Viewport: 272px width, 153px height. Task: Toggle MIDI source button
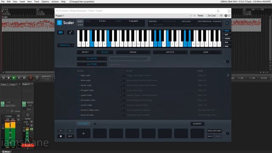(80, 21)
